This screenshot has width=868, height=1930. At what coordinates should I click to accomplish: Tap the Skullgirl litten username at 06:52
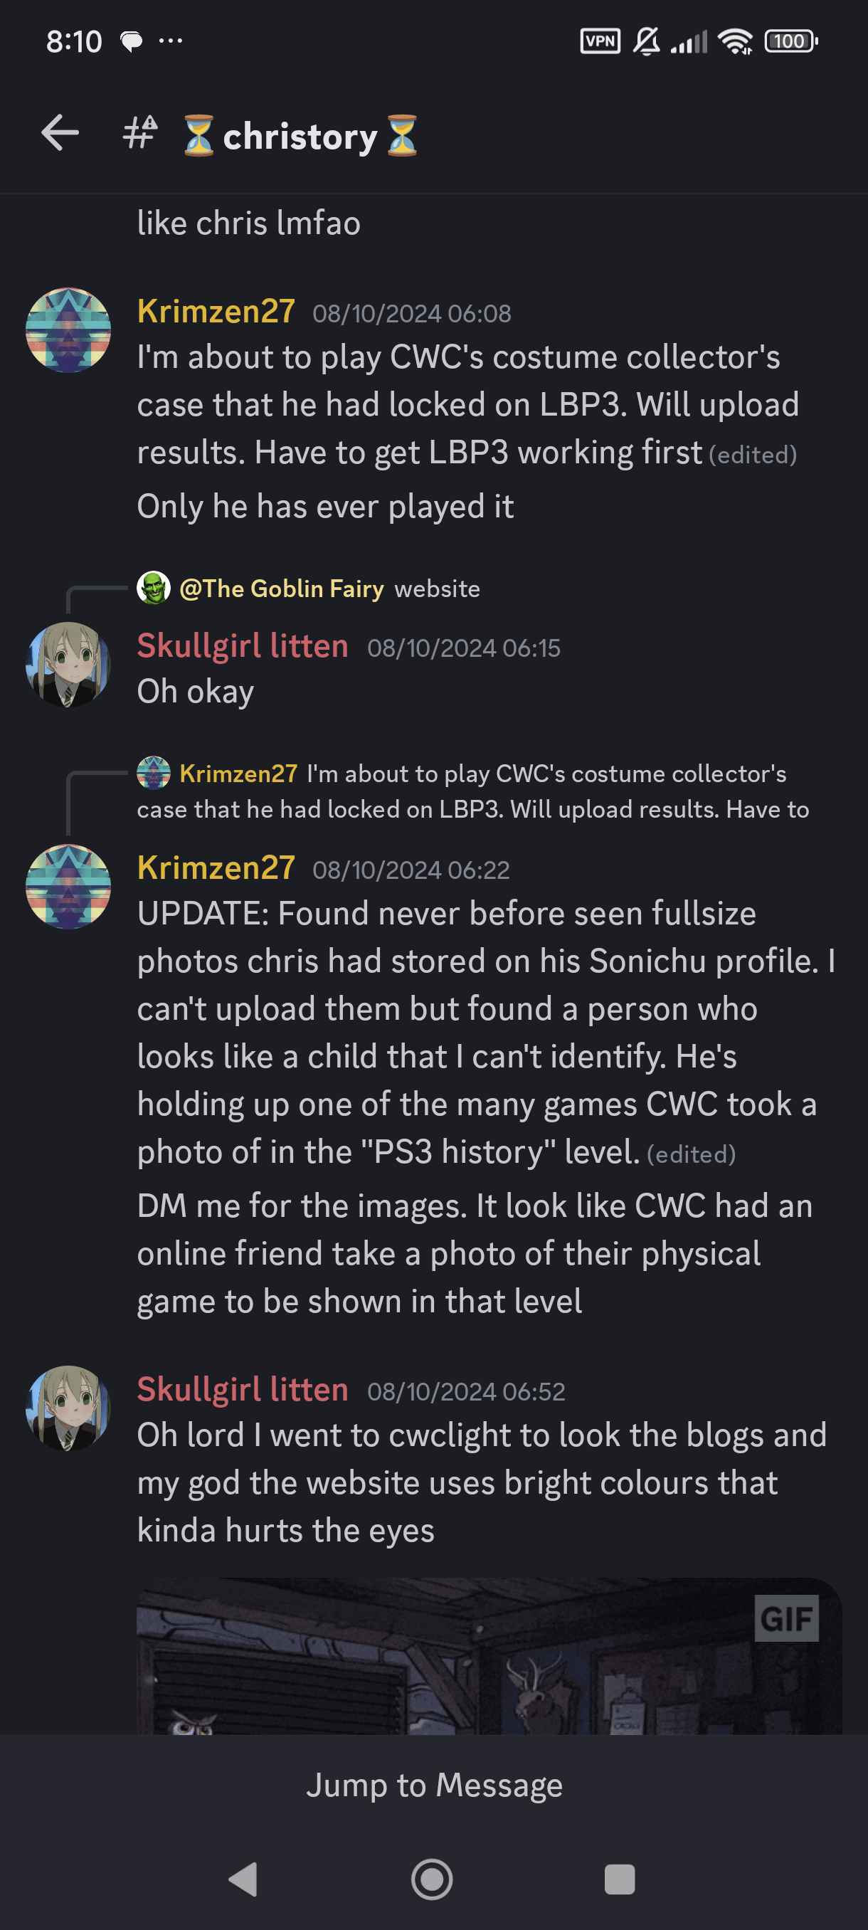243,1389
